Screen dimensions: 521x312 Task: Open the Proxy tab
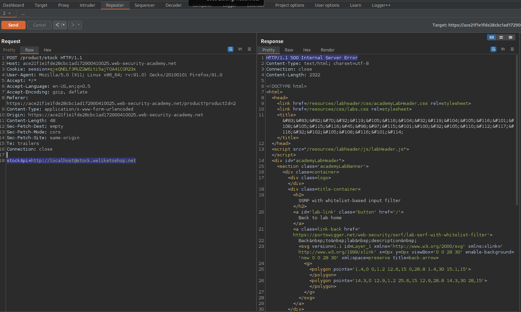[64, 5]
